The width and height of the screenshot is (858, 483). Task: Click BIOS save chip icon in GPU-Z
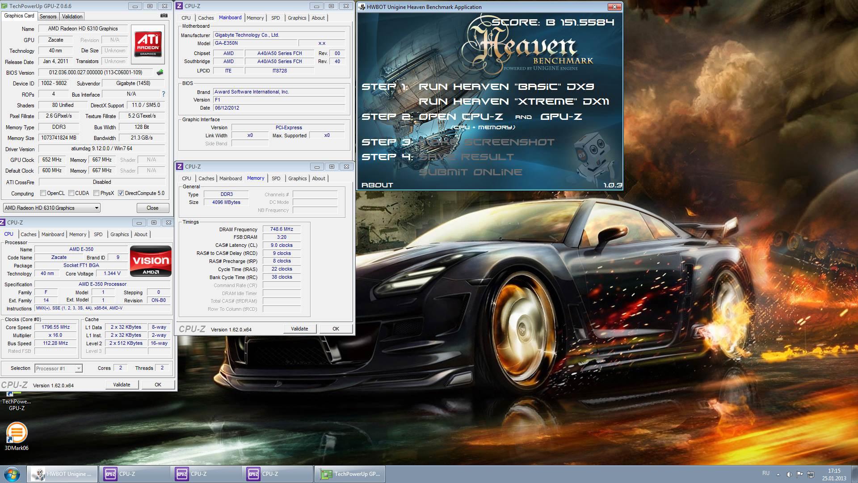[160, 72]
